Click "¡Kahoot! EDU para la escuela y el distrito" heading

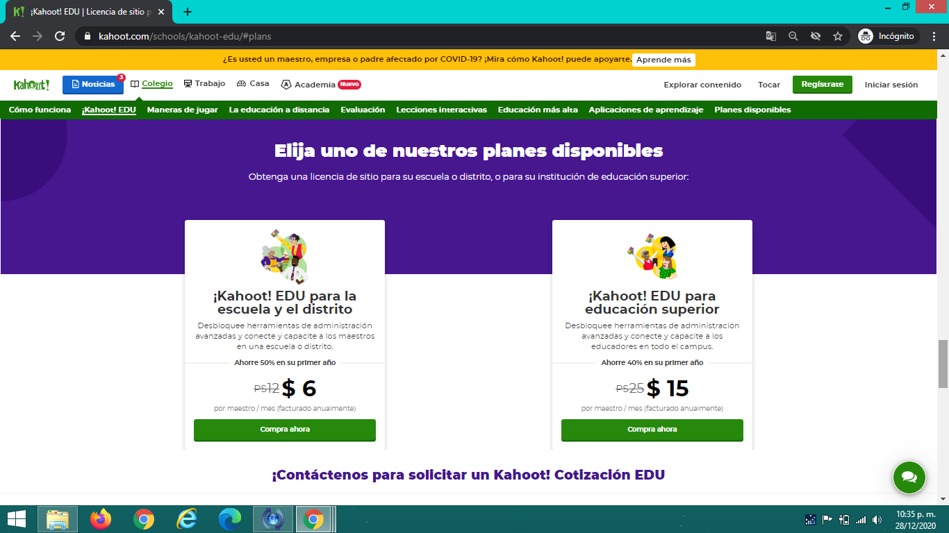point(285,303)
